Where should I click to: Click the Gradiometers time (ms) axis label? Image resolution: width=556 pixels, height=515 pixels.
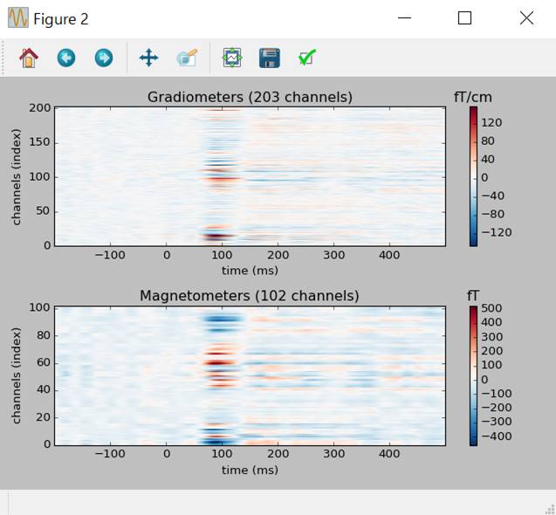click(250, 271)
